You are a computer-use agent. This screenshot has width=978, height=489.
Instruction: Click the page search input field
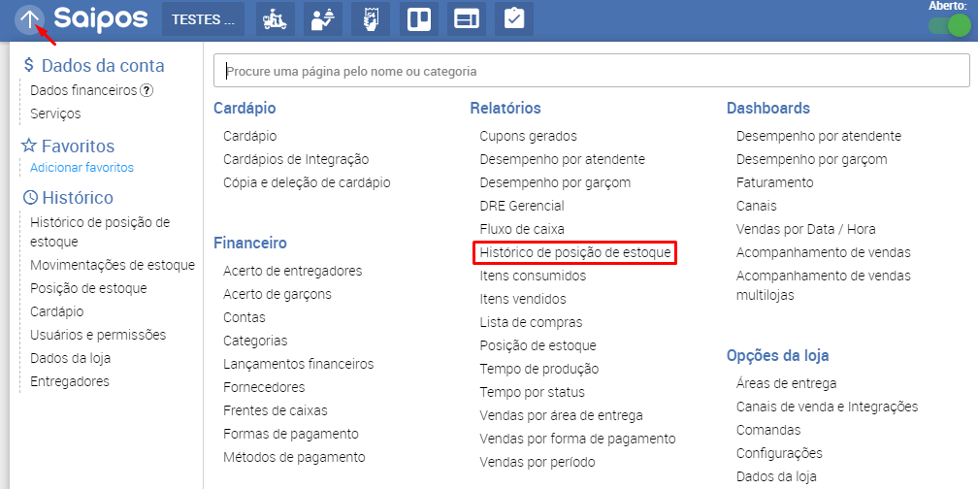(x=591, y=71)
